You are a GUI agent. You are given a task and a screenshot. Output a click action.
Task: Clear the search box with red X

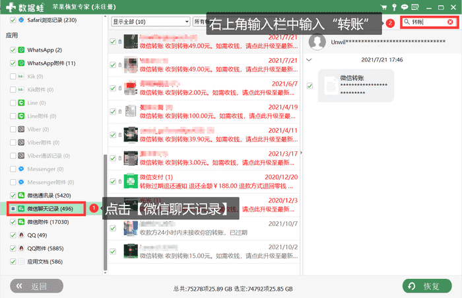[450, 22]
